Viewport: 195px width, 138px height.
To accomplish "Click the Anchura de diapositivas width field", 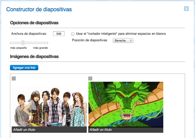I will click(59, 34).
